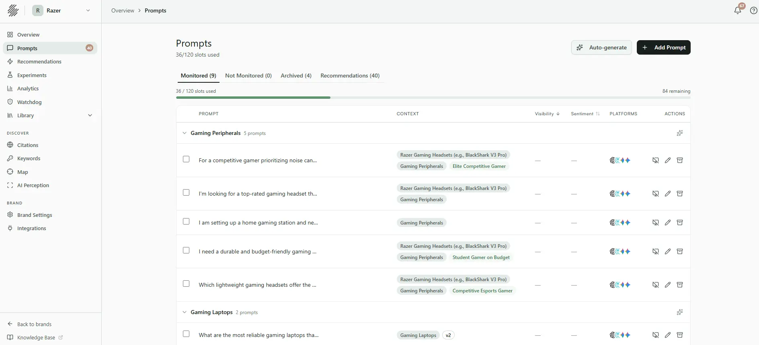
Task: Click platform icons for 'I am setting up a home' row
Action: click(x=620, y=223)
